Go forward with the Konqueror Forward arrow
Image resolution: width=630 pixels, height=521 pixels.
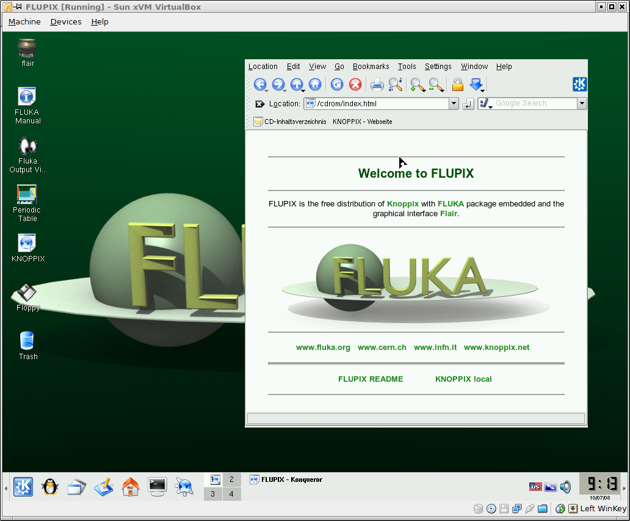[x=278, y=84]
